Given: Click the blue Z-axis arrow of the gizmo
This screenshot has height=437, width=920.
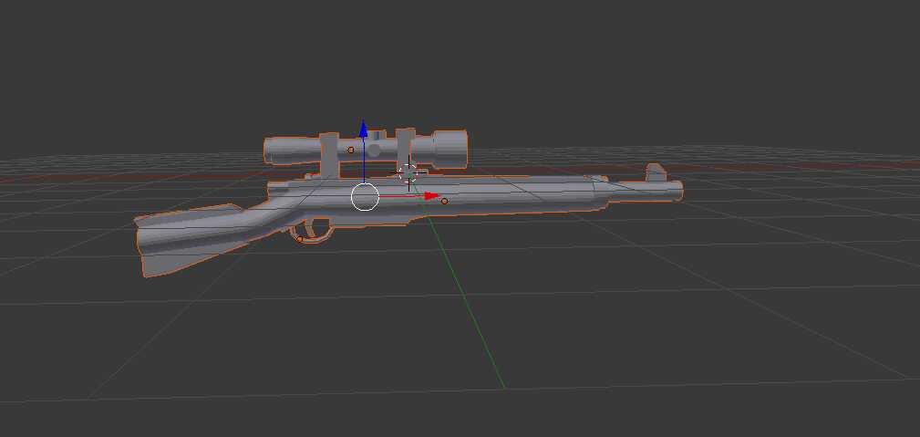Looking at the screenshot, I should (363, 130).
